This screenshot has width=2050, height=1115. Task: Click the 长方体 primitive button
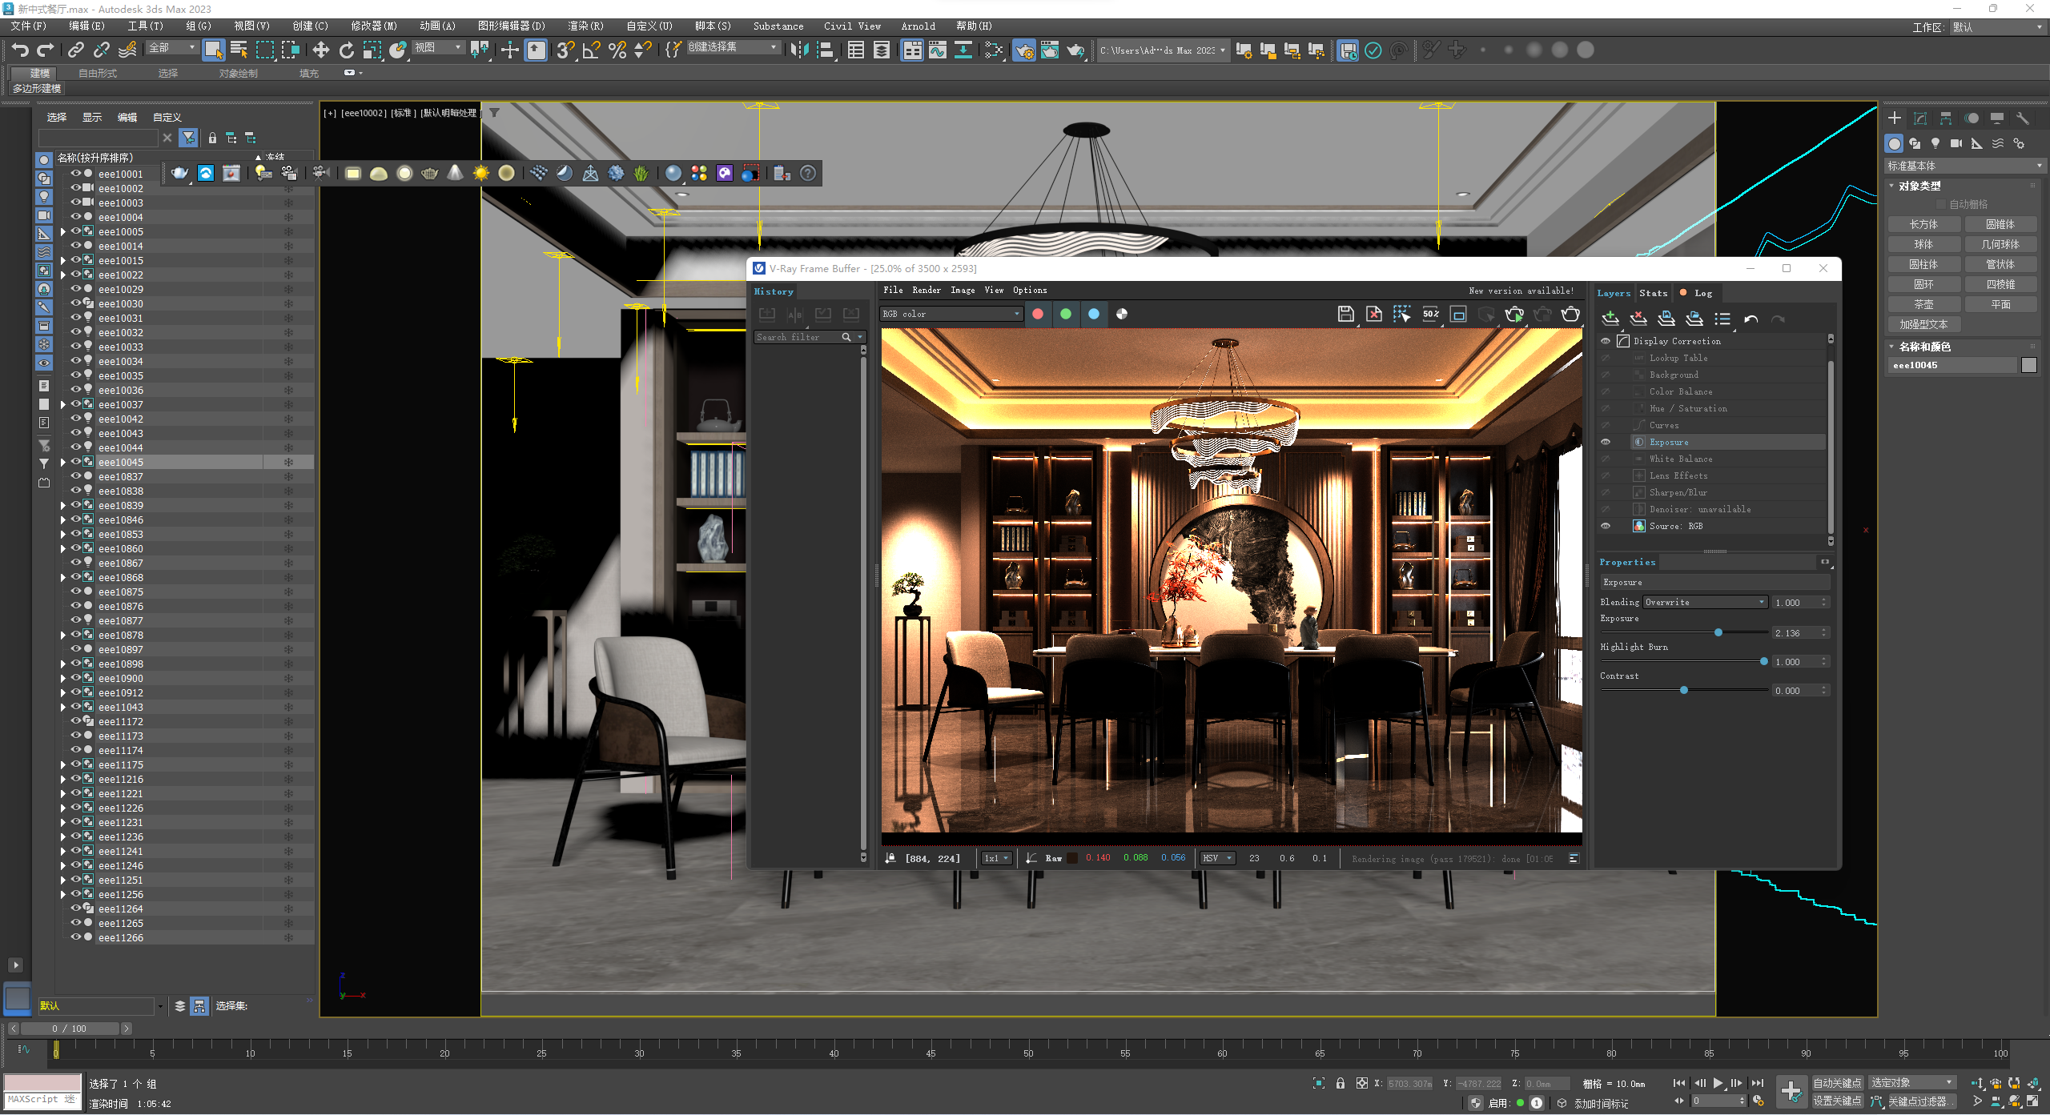[1923, 224]
